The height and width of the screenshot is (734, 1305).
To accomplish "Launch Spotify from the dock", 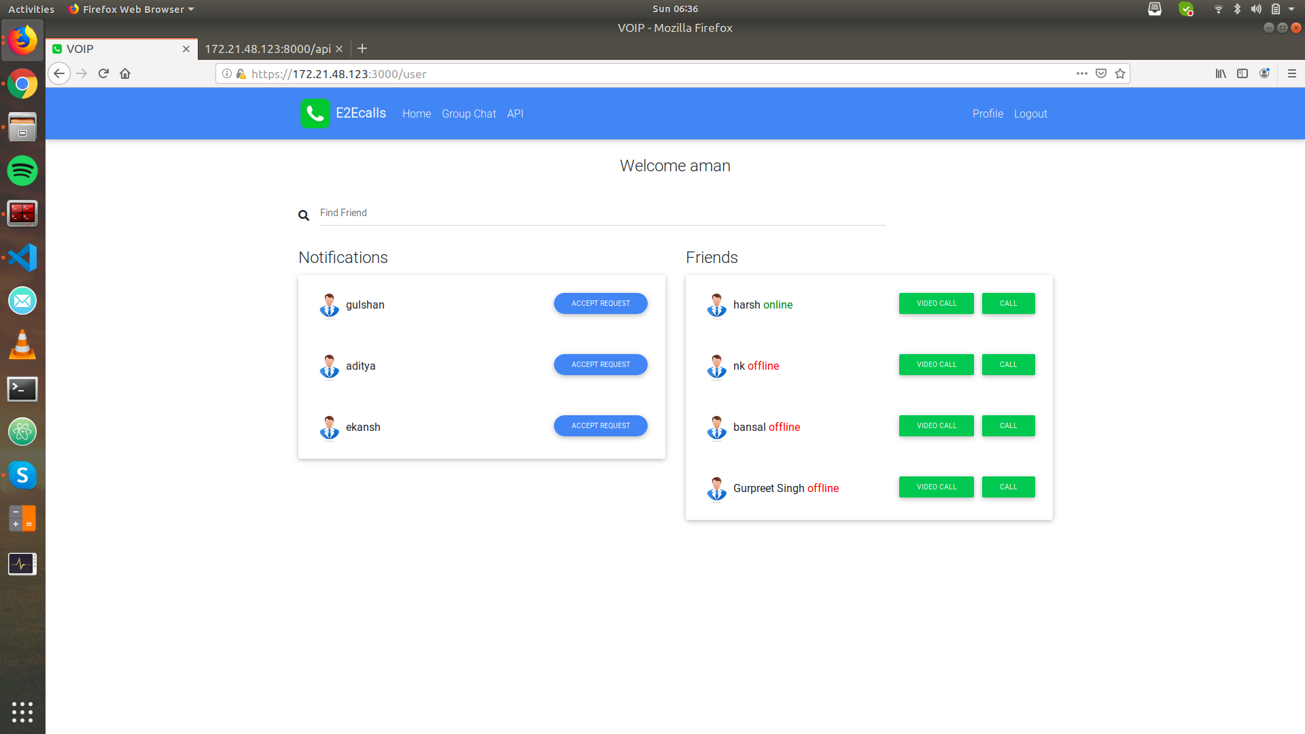I will [22, 170].
